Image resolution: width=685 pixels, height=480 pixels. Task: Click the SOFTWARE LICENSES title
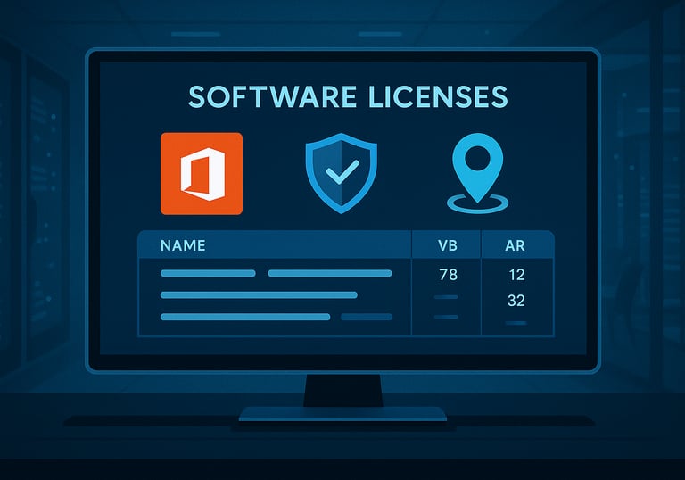348,96
